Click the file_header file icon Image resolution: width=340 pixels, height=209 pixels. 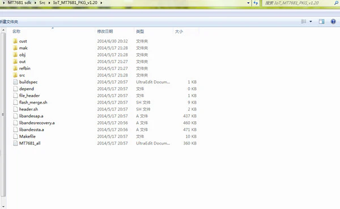click(x=15, y=95)
